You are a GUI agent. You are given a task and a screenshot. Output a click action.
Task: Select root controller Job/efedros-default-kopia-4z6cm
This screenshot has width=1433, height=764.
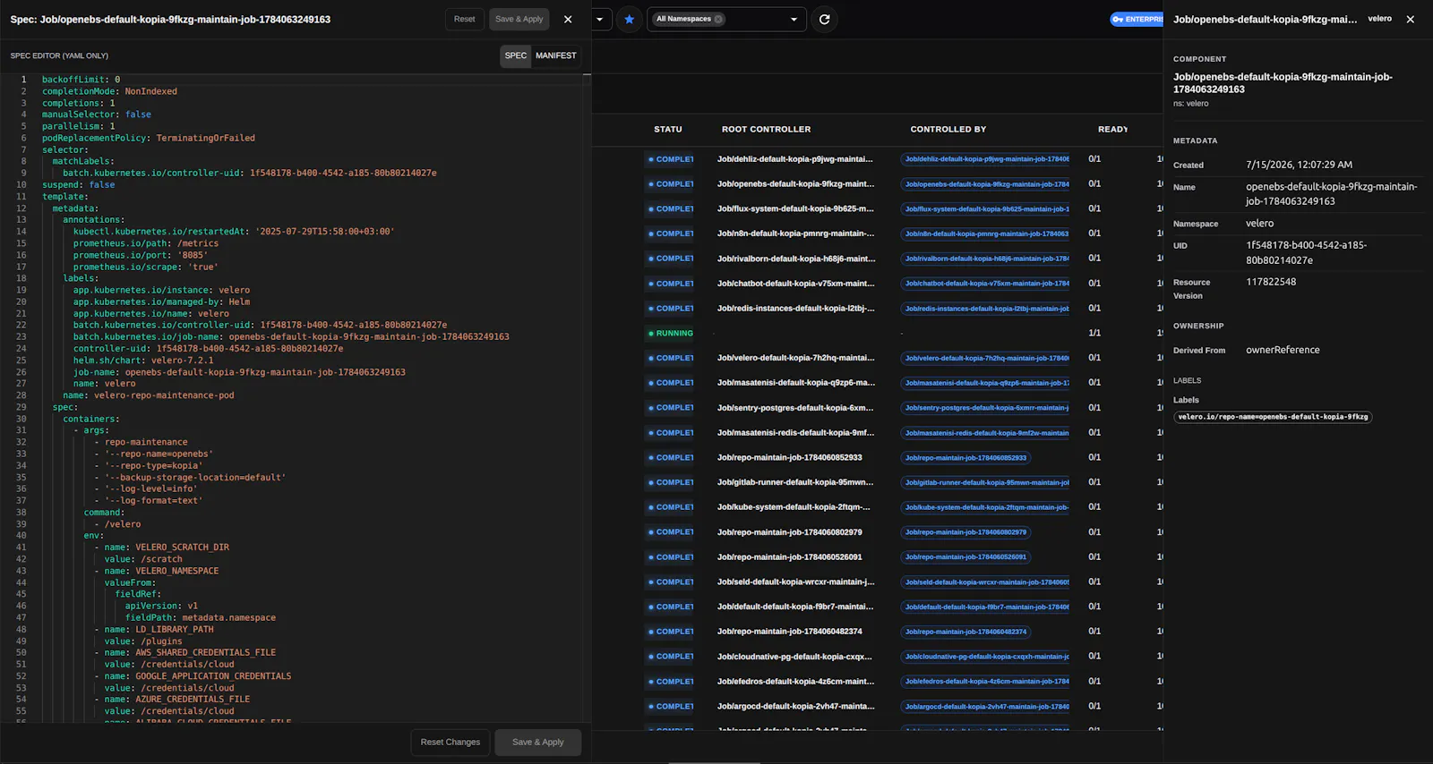pos(796,682)
